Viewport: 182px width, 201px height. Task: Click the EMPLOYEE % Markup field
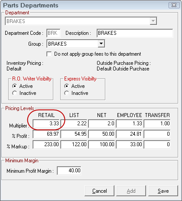tap(129, 144)
